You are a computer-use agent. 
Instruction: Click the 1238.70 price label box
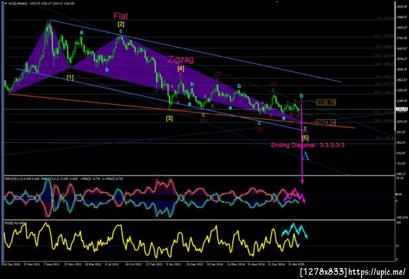coord(326,102)
